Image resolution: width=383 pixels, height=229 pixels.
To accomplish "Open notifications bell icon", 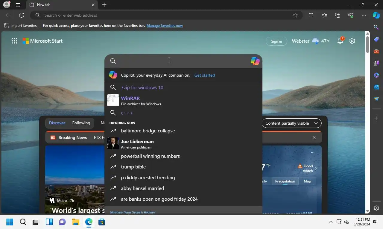I will [x=341, y=41].
